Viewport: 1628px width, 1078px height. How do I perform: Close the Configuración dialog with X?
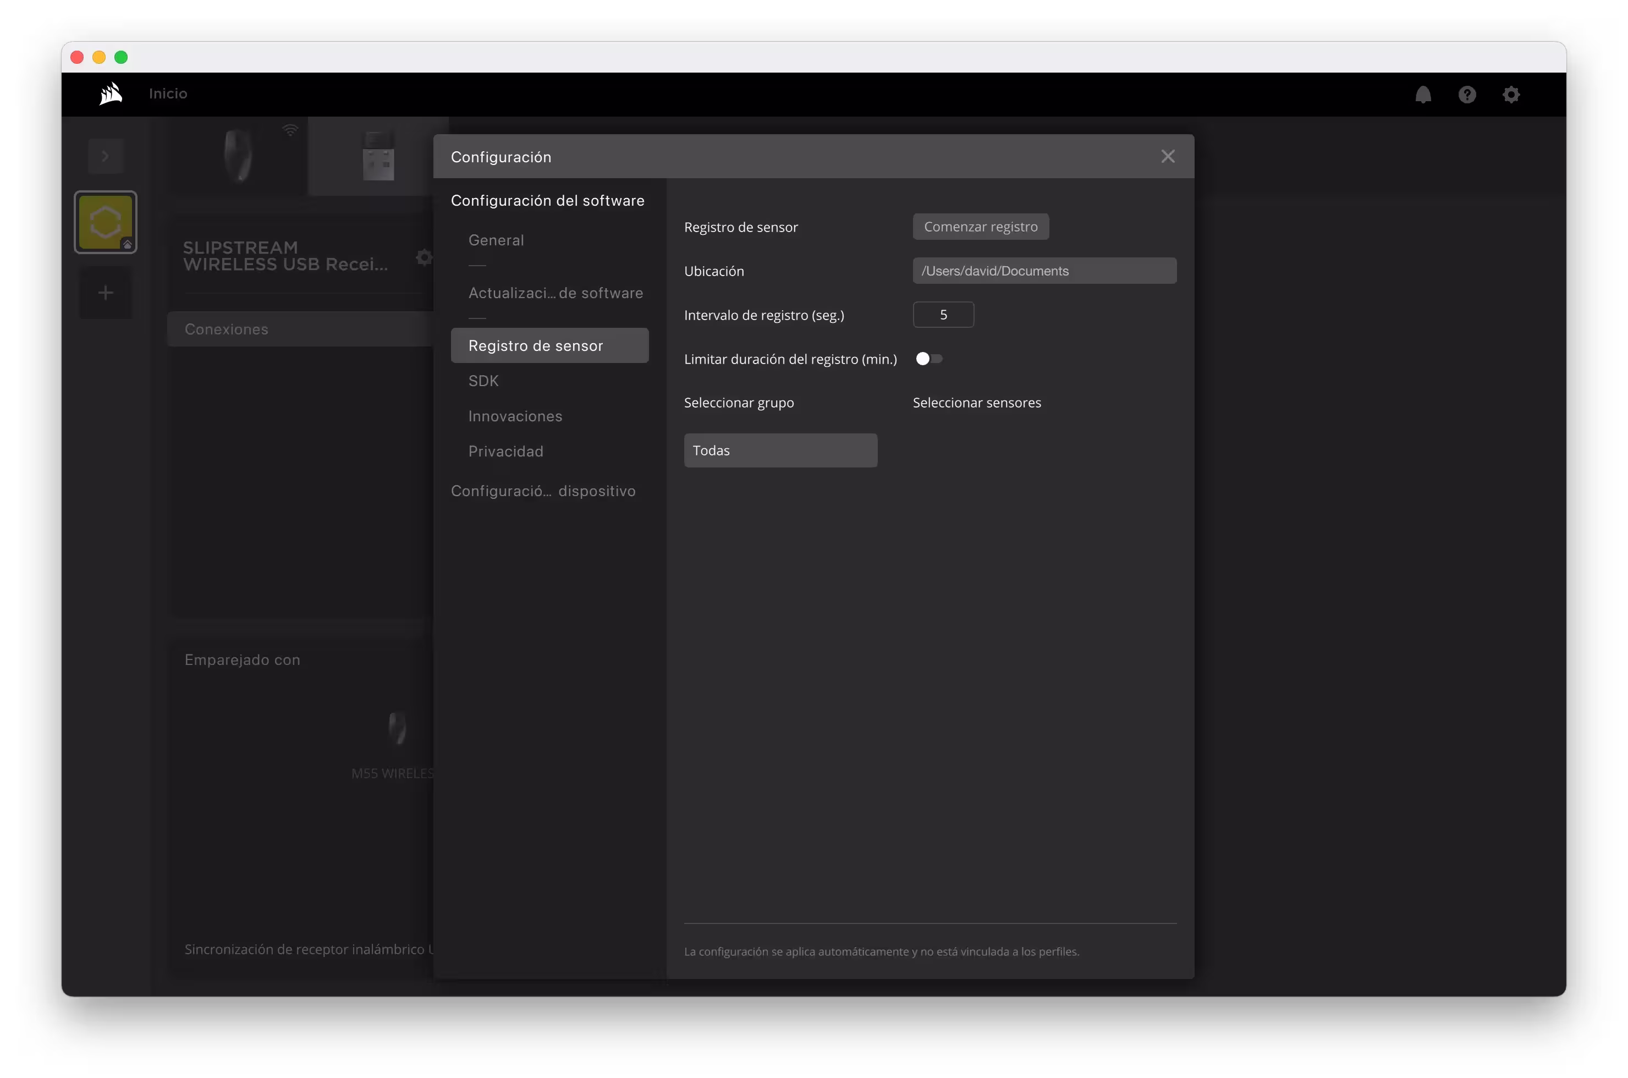(1167, 157)
